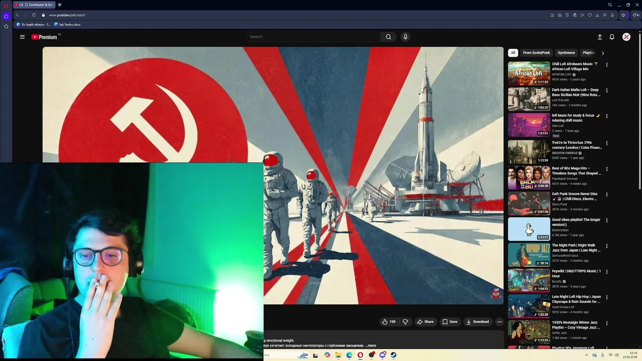
Task: Add page to bookmarks heart icon
Action: point(590,15)
